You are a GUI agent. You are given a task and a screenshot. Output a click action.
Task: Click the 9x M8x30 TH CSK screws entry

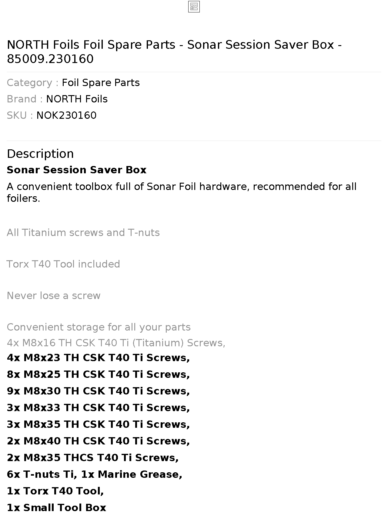click(x=98, y=391)
